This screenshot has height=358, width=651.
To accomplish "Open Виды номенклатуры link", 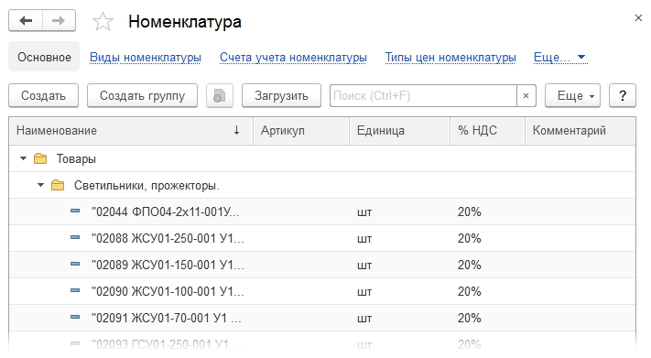I will pos(146,58).
